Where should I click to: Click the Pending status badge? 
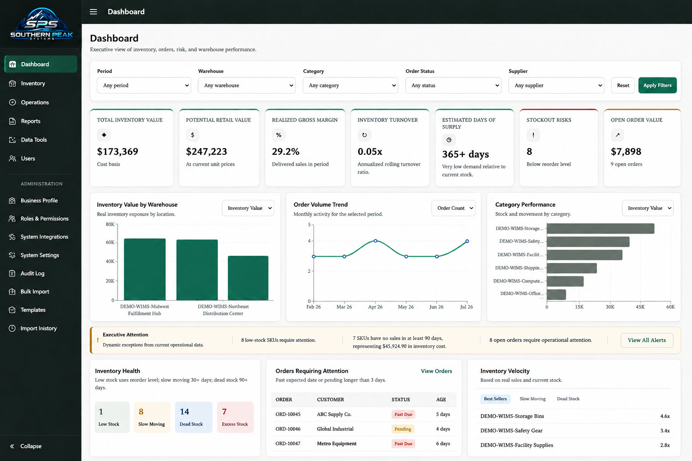click(x=403, y=429)
